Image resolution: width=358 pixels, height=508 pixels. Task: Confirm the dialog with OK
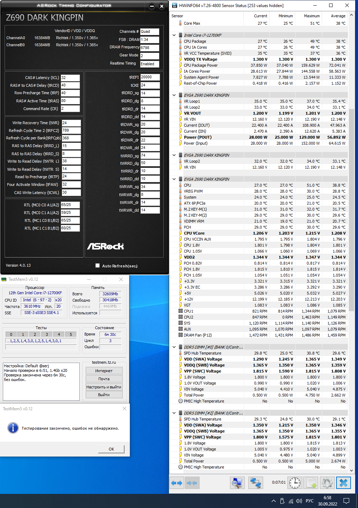point(111,449)
